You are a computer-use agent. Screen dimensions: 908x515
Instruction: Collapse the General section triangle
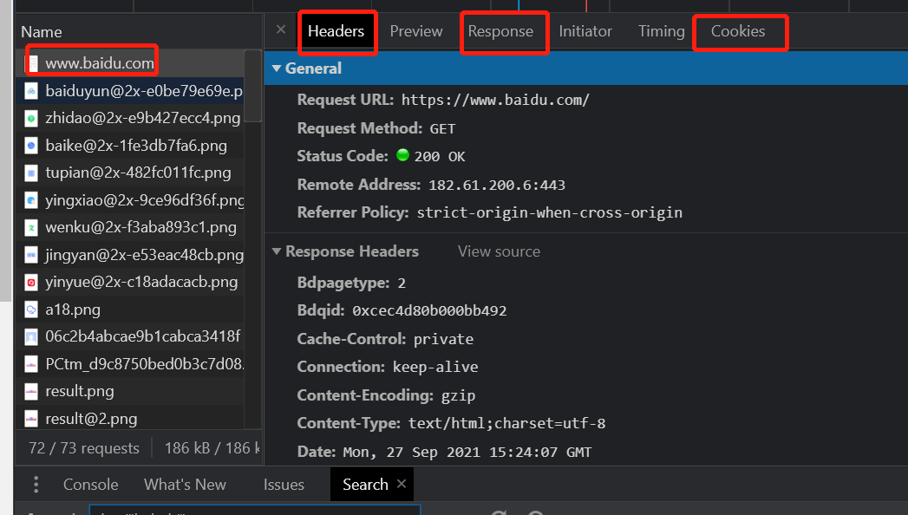(277, 68)
